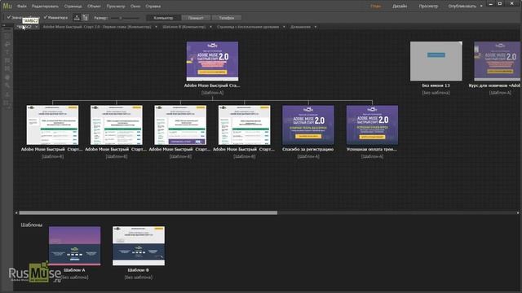Viewport: 522px width, 293px height.
Task: Select the Шаблон B master thumbnail
Action: point(139,246)
